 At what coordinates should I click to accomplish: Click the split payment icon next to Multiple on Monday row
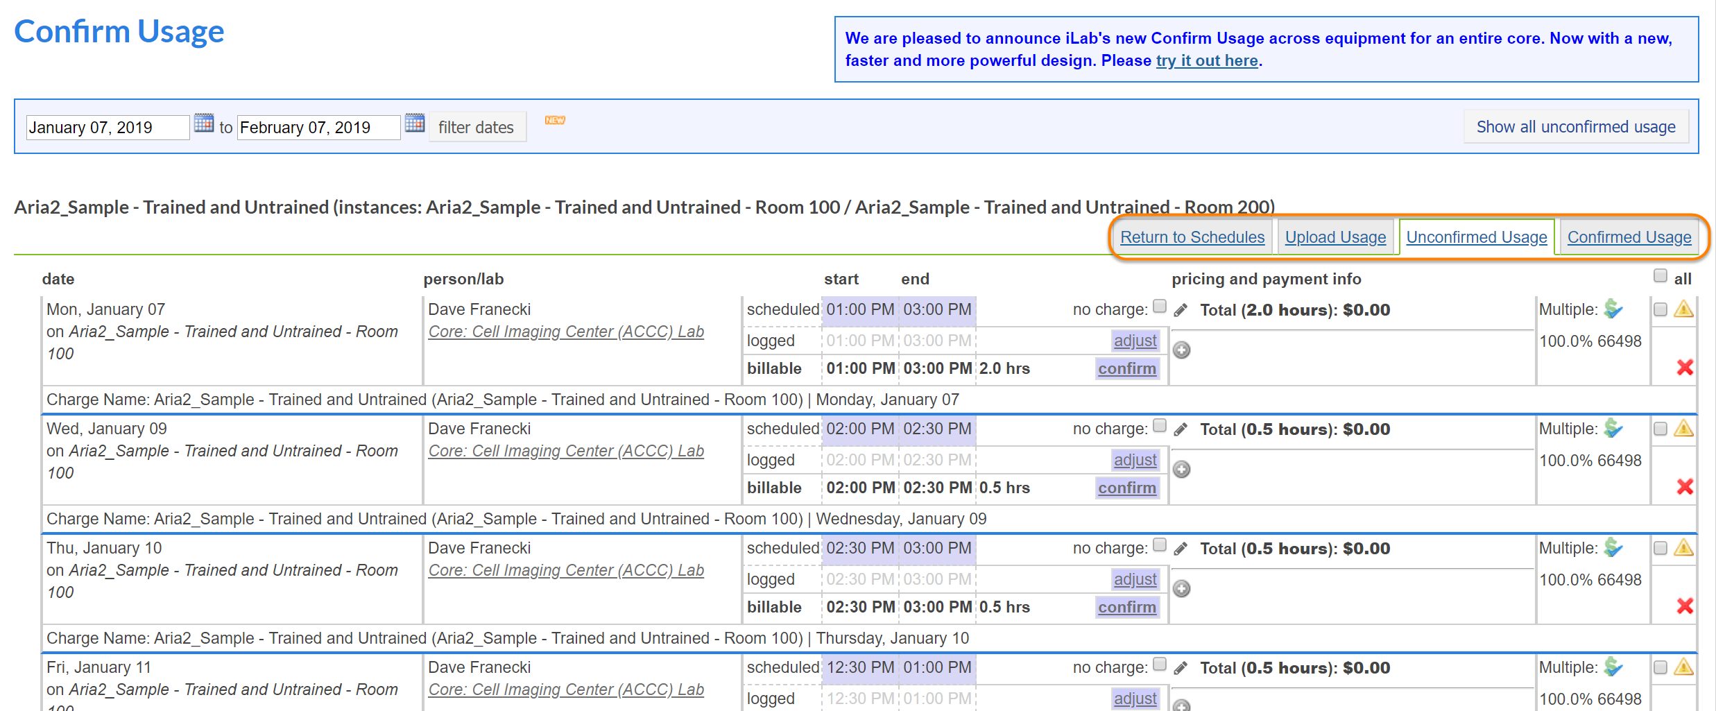click(x=1614, y=309)
